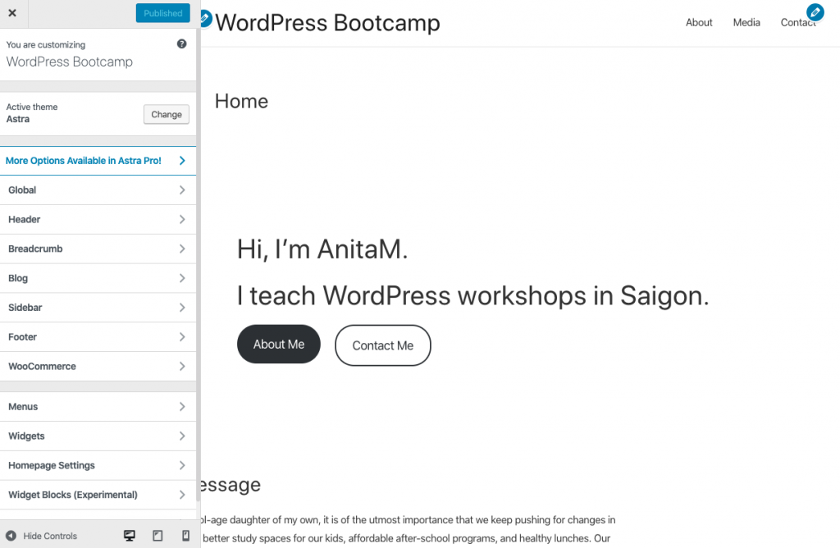Click the I teach WordPress workshops text
This screenshot has width=840, height=548.
pyautogui.click(x=473, y=295)
